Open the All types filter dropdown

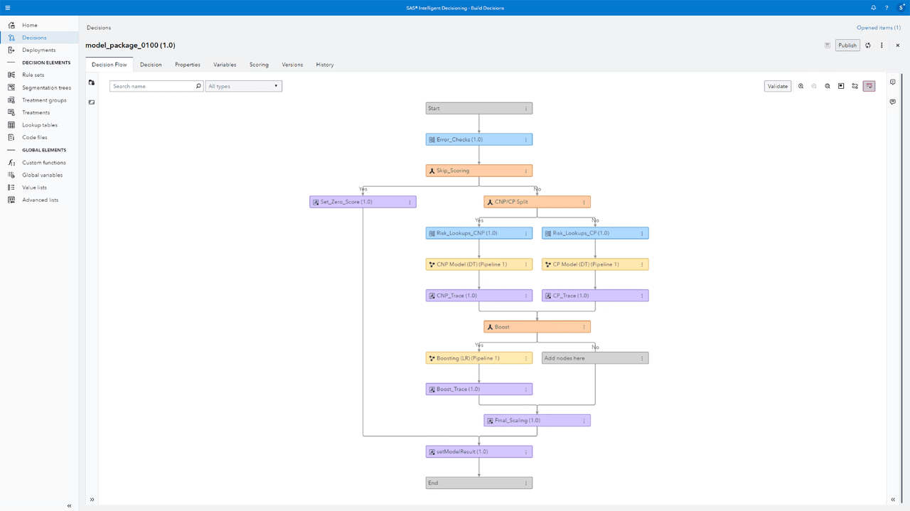point(243,86)
